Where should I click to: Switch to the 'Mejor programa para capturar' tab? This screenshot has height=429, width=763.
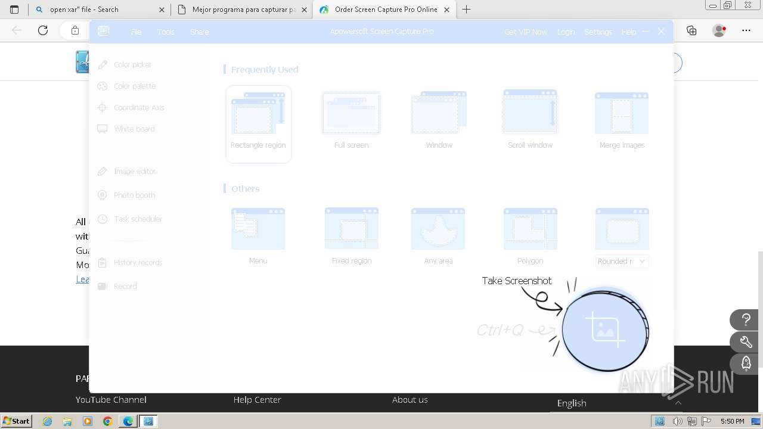click(x=242, y=10)
